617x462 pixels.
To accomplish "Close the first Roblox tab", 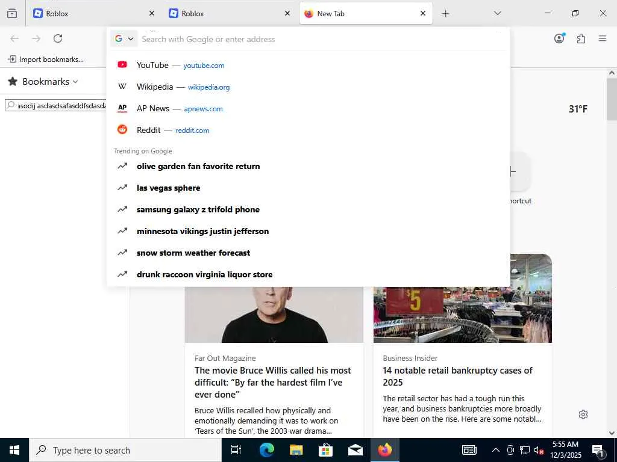I will [152, 13].
